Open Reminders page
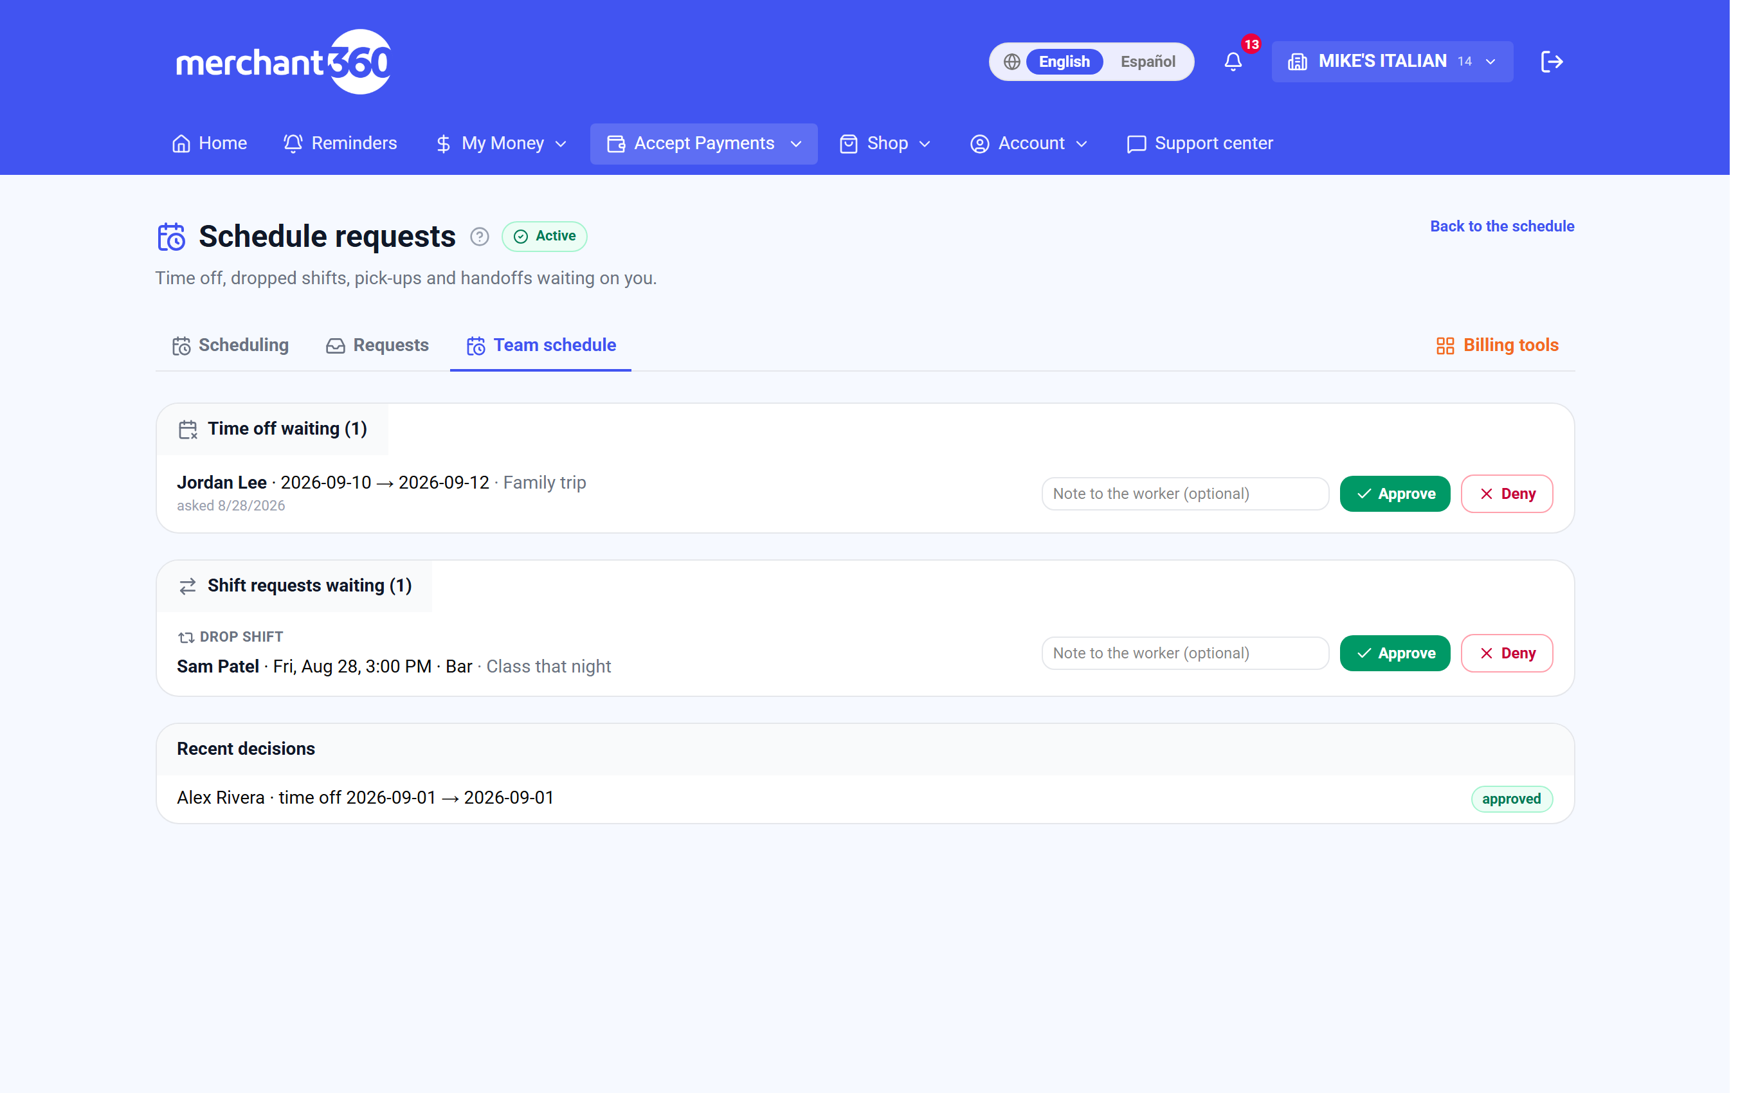The height and width of the screenshot is (1093, 1749). coord(340,144)
